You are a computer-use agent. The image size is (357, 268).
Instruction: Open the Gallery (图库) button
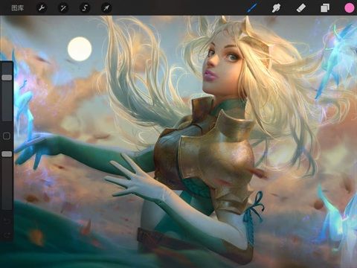[x=18, y=8]
